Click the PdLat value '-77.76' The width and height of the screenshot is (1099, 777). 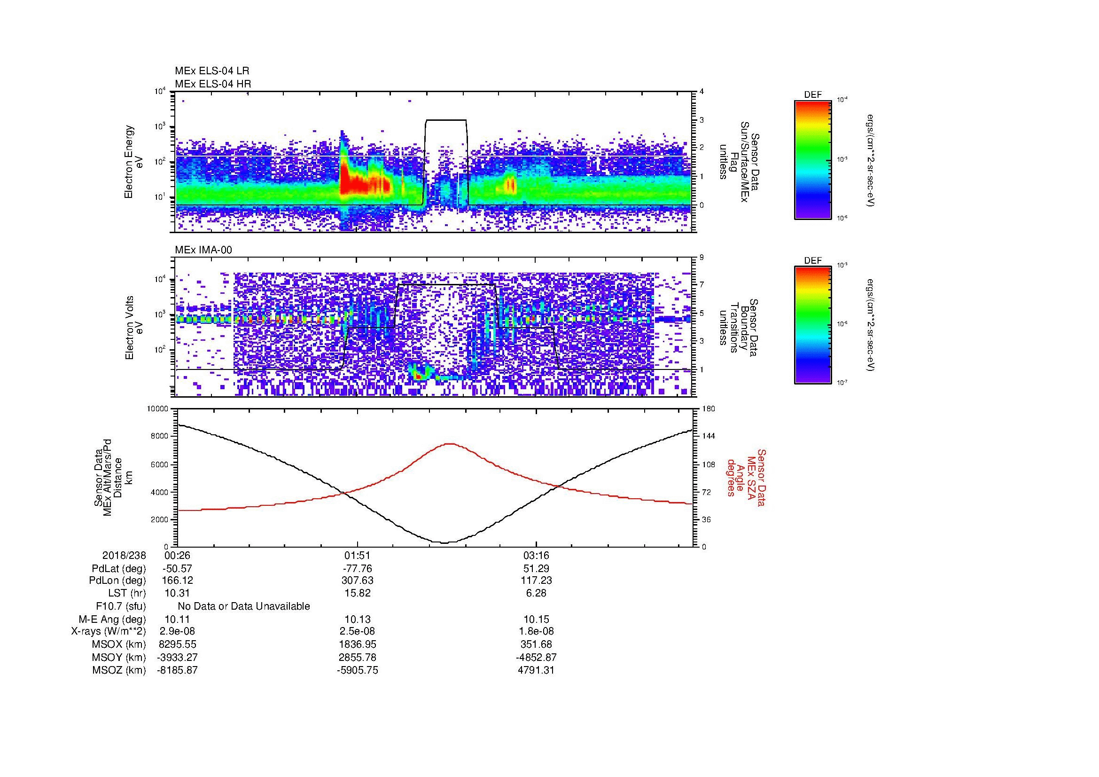tap(357, 569)
